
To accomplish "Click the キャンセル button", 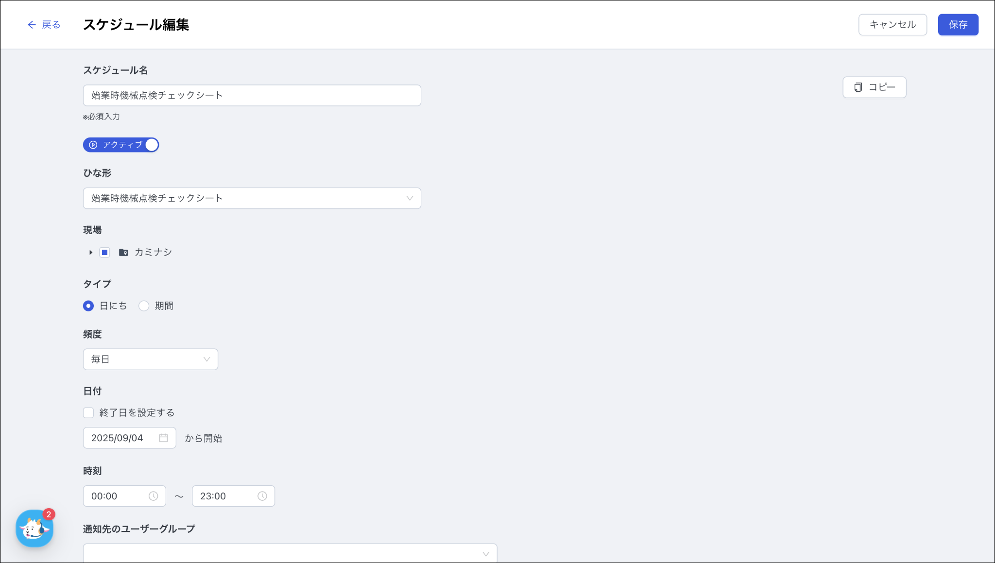I will pyautogui.click(x=892, y=25).
